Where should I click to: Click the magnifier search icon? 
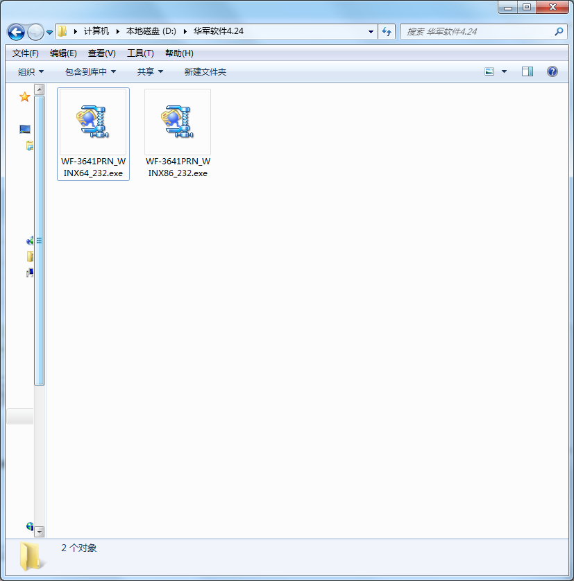pos(559,31)
